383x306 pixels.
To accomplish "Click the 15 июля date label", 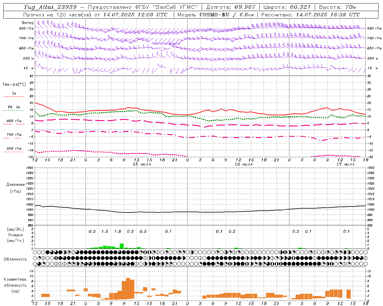I will tap(142, 164).
